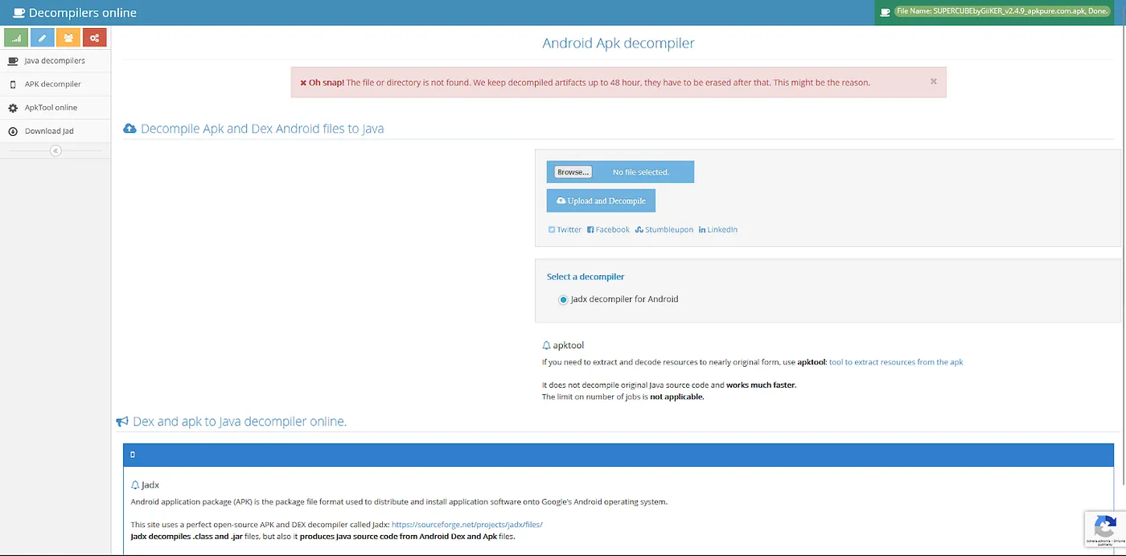This screenshot has height=556, width=1126.
Task: Click the reCAPTCHA badge icon
Action: (1104, 529)
